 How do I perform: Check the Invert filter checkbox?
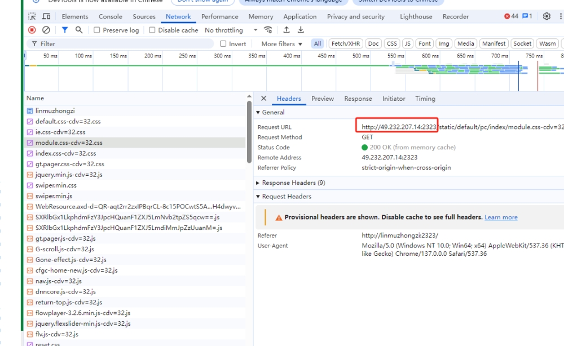(x=223, y=43)
